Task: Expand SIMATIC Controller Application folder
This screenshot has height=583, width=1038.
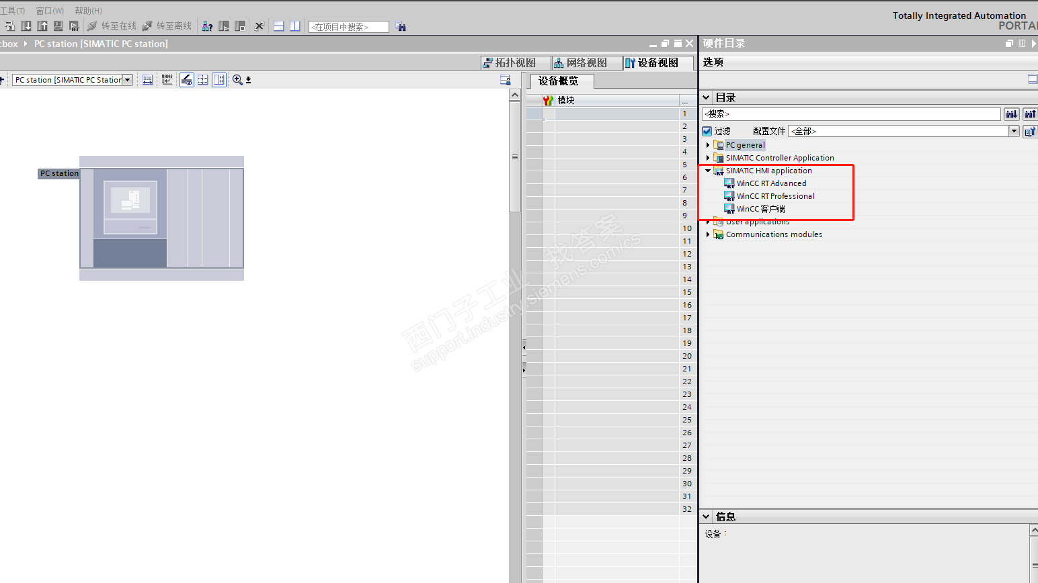Action: [x=708, y=158]
